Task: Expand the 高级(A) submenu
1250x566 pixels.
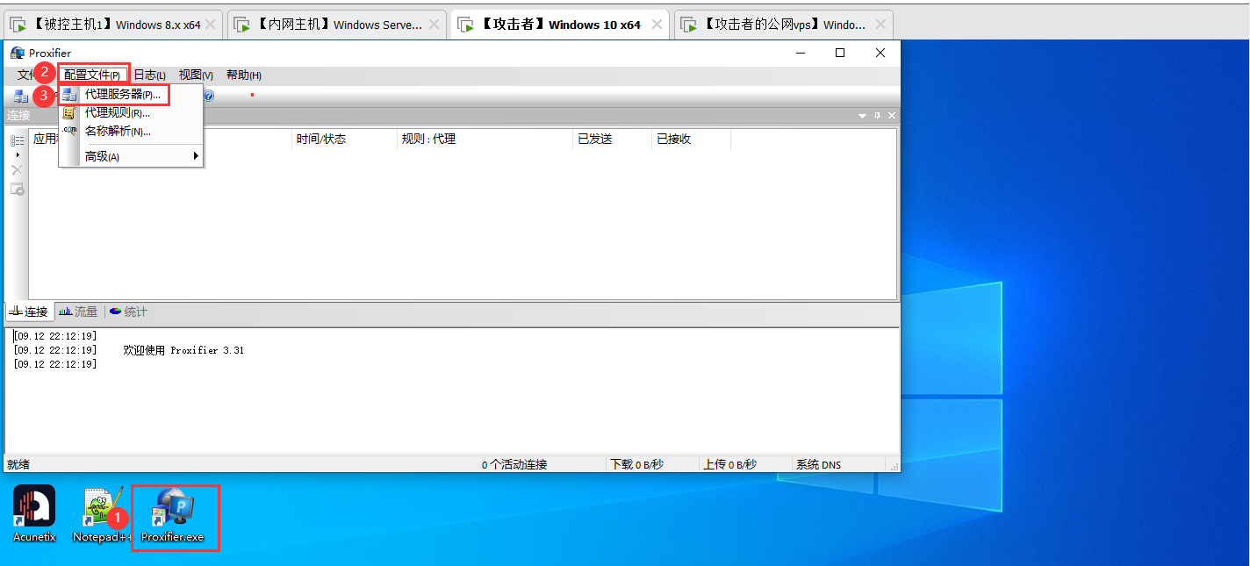Action: [x=132, y=156]
